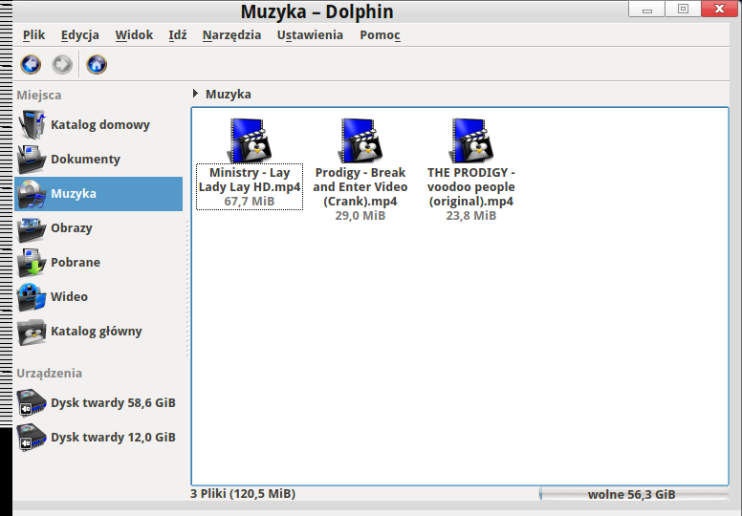Click the Muzyka CD icon in sidebar
This screenshot has width=742, height=516.
pyautogui.click(x=32, y=194)
